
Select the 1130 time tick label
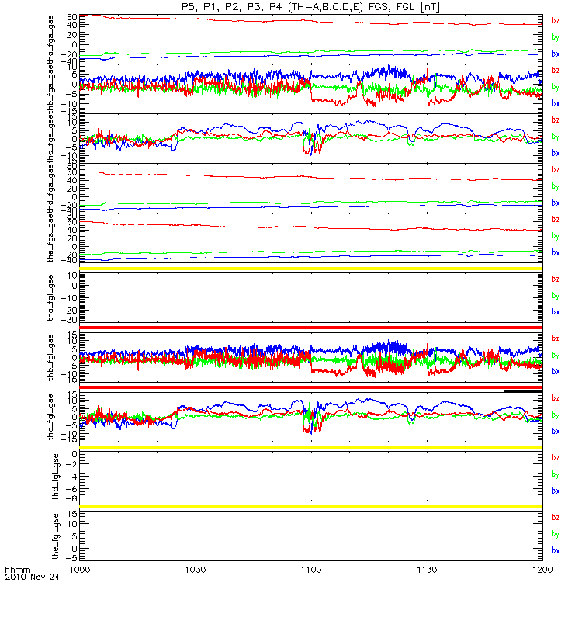point(427,570)
